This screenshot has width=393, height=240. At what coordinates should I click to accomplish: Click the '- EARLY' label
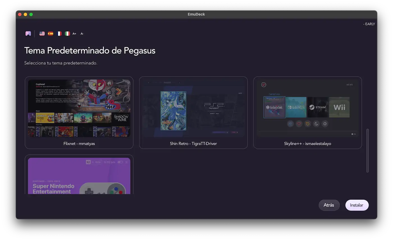click(x=369, y=24)
